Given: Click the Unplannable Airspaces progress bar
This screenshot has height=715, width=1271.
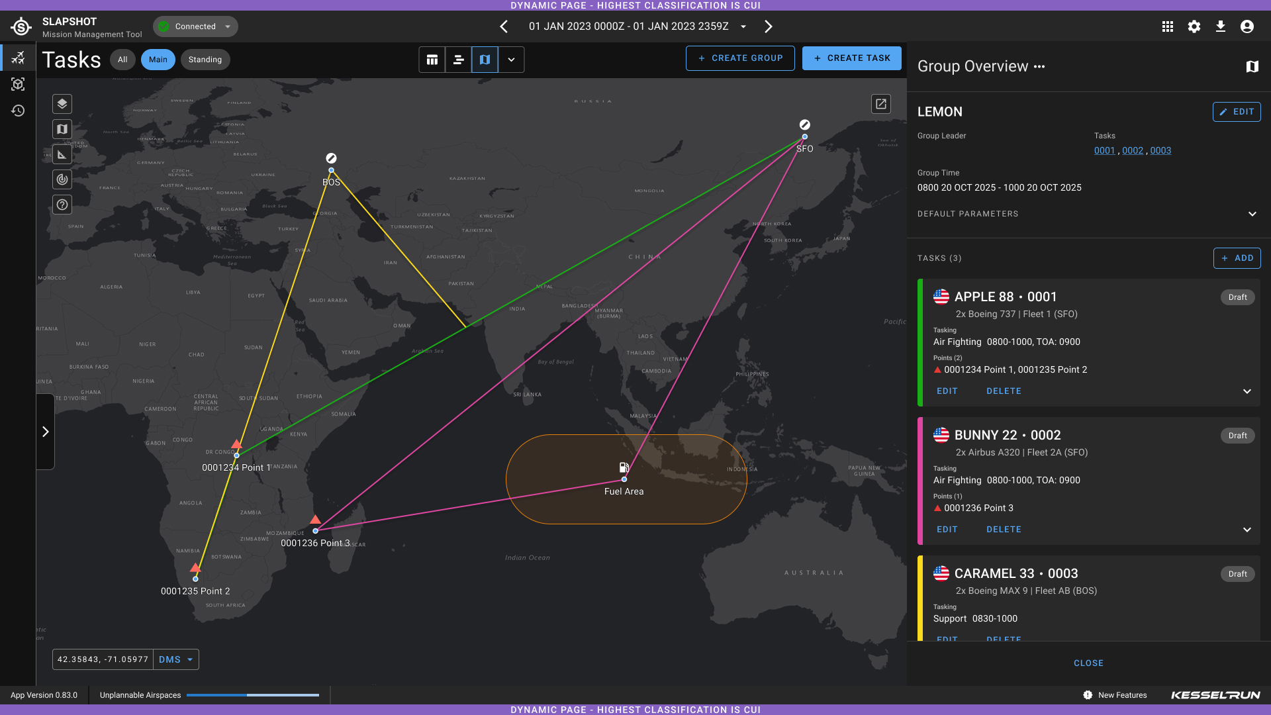Looking at the screenshot, I should point(253,695).
